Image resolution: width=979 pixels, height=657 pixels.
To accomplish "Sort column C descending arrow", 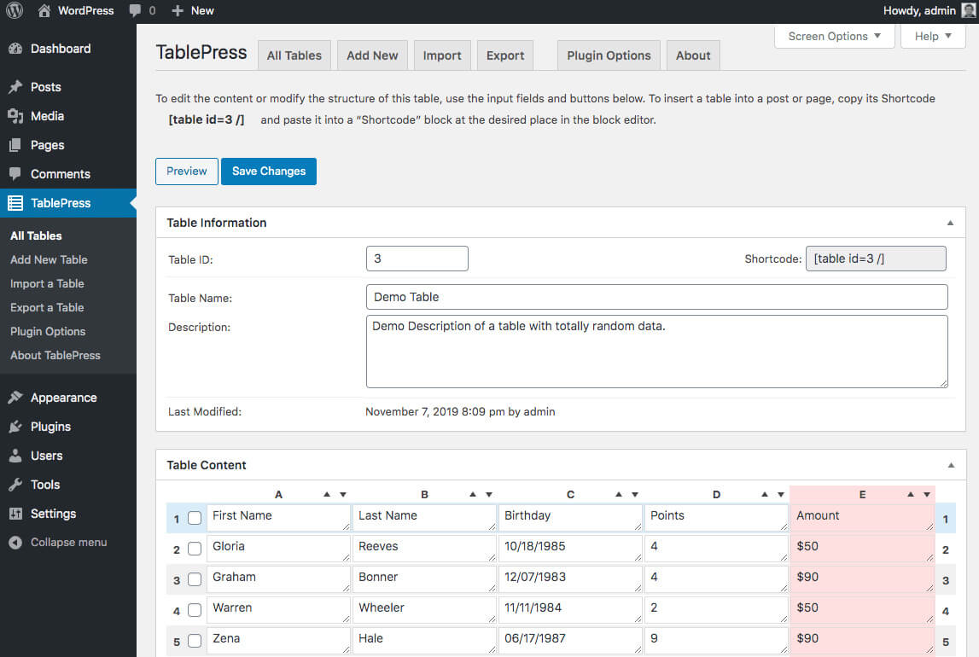I will click(x=635, y=494).
